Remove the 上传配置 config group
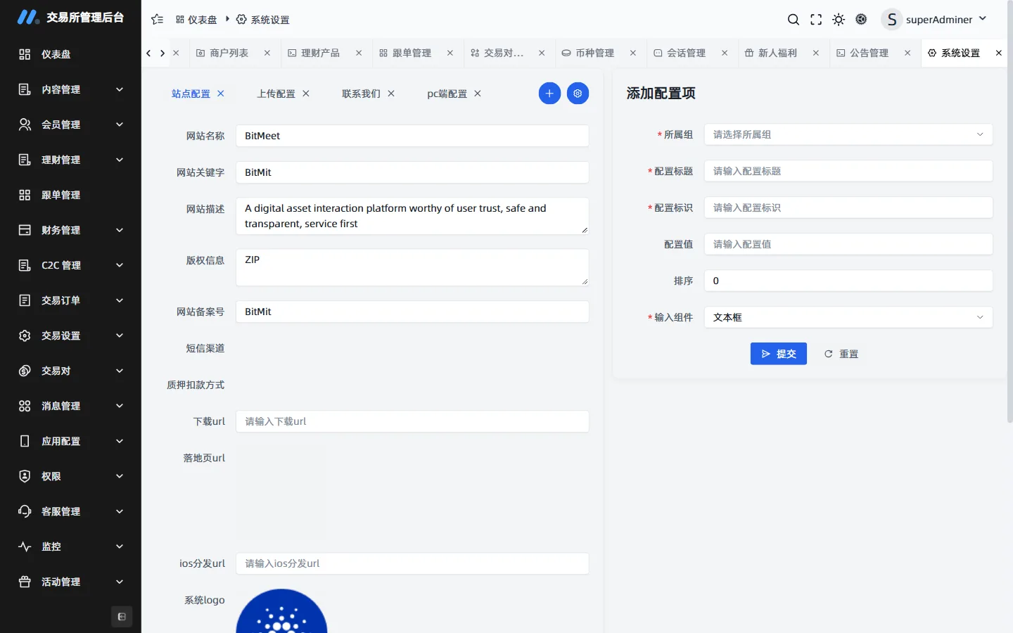Screen dimensions: 1013x633 point(306,94)
